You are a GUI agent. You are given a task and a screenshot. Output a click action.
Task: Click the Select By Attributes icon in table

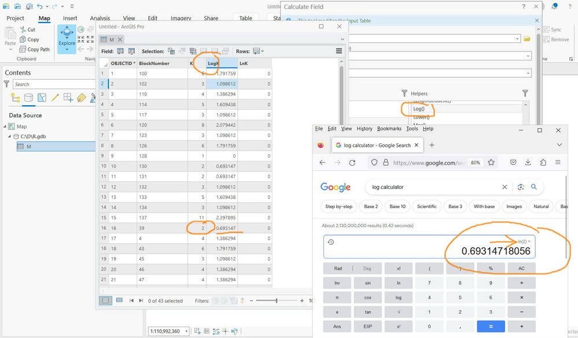(x=171, y=51)
